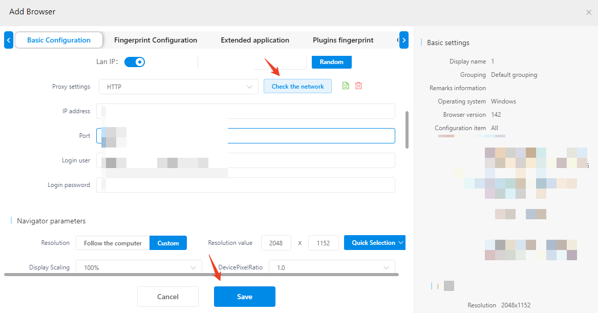Switch to the Plugins fingerprint tab
The image size is (598, 313).
pyautogui.click(x=343, y=40)
